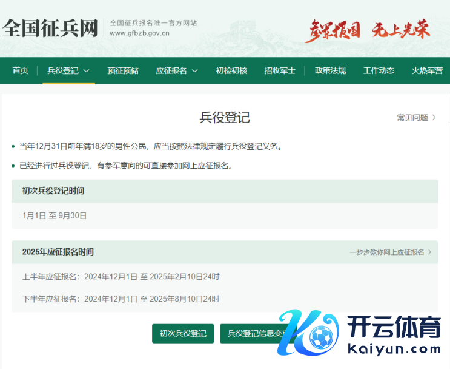The width and height of the screenshot is (450, 369).
Task: Go to the 首页 home tab
Action: (x=21, y=70)
